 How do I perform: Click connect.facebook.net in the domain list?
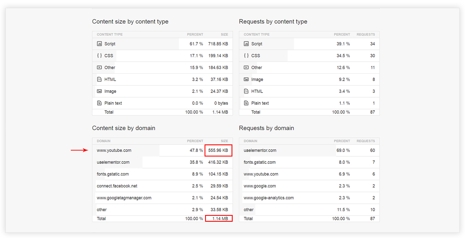pyautogui.click(x=117, y=186)
